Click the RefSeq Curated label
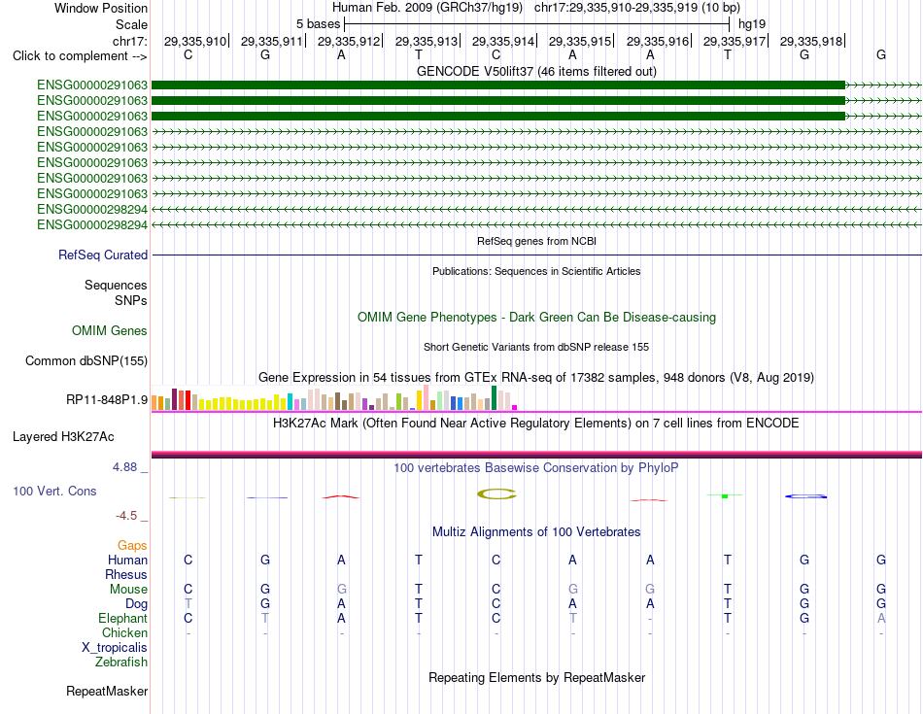Viewport: 923px width, 714px height. point(102,255)
